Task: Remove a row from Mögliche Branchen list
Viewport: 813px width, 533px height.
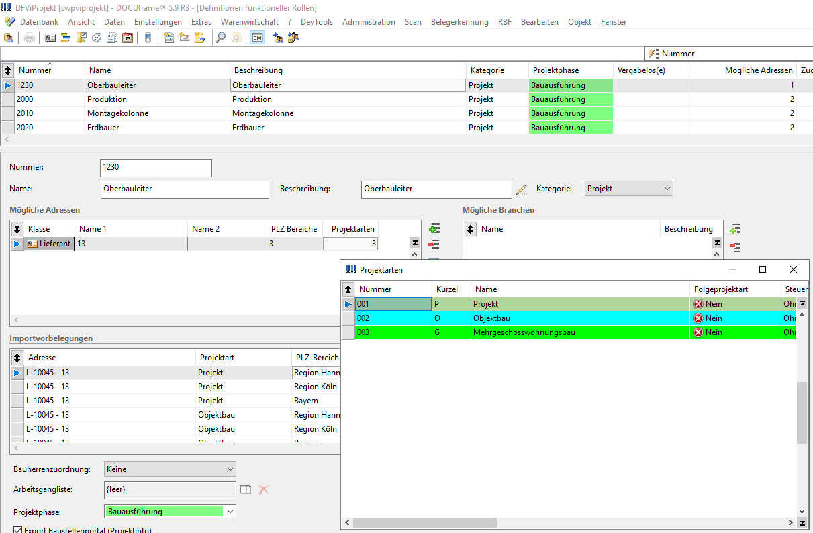Action: pos(735,246)
